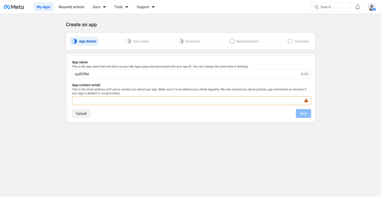
Task: Click the Business step icon
Action: [x=181, y=41]
